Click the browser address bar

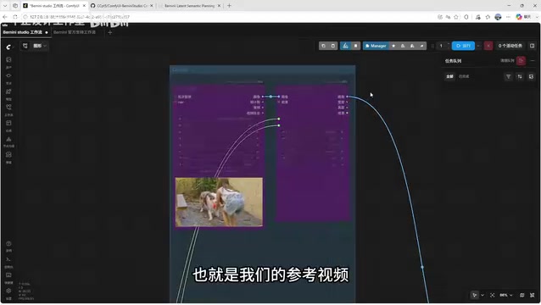click(x=228, y=17)
